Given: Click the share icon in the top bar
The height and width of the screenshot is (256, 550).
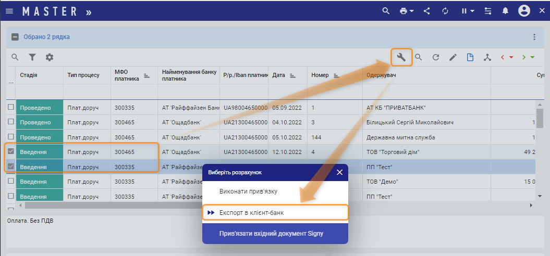Looking at the screenshot, I should 426,11.
